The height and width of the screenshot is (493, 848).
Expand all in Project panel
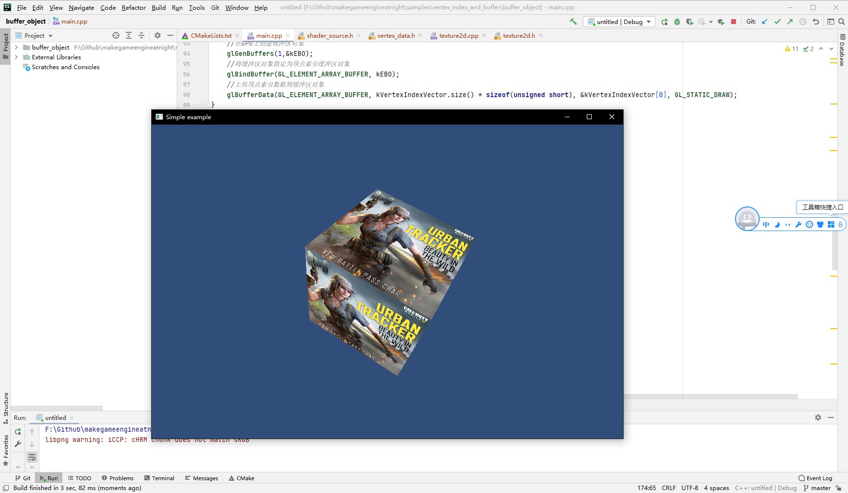[129, 35]
